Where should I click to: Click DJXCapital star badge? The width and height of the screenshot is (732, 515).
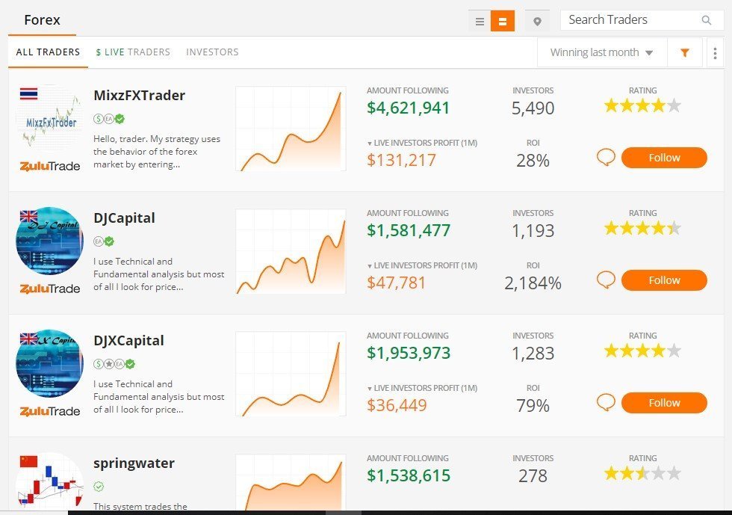[109, 364]
